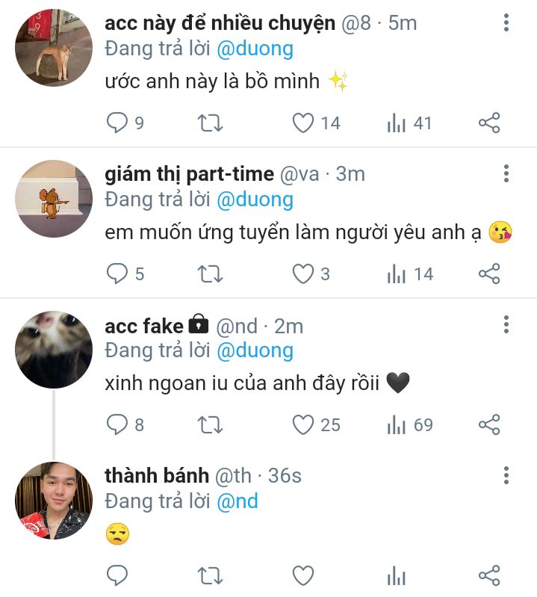The width and height of the screenshot is (537, 597).
Task: Open thành bánh's profile picture
Action: (54, 500)
